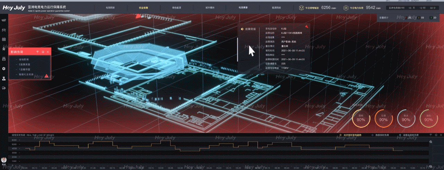Screen dimensions: 444x170
Task: Close the 影响负荷 panel
Action: (47, 52)
